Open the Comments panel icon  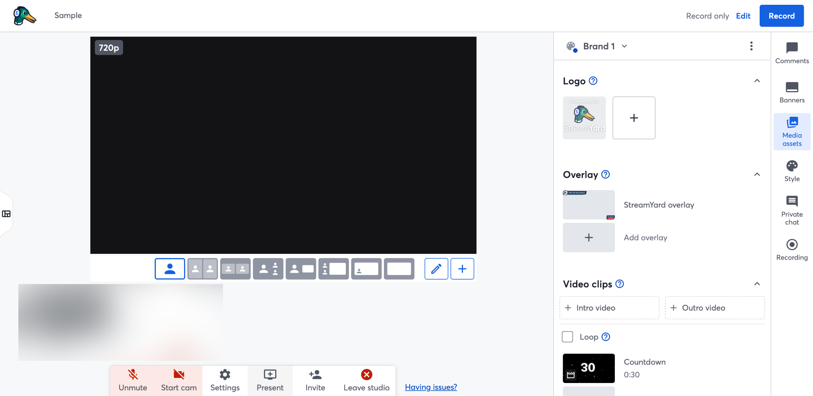[x=792, y=48]
